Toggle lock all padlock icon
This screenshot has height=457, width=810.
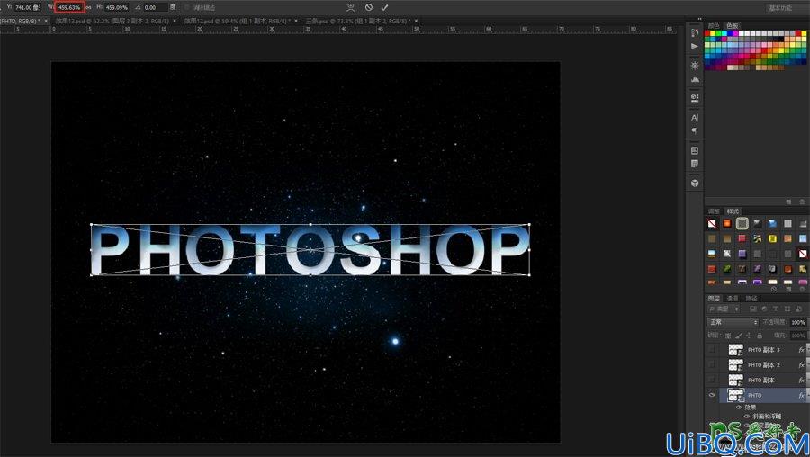pyautogui.click(x=760, y=336)
